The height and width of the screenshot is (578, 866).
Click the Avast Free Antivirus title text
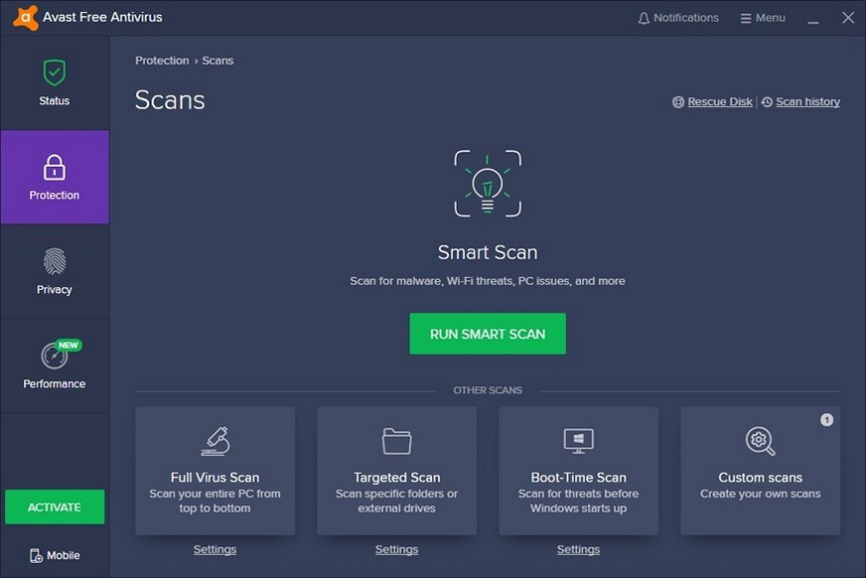pyautogui.click(x=102, y=17)
